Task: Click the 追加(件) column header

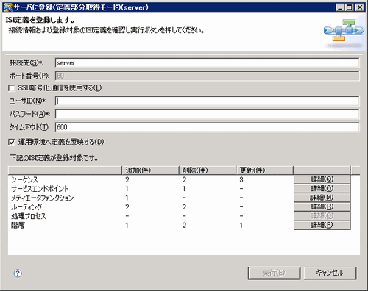Action: point(150,170)
